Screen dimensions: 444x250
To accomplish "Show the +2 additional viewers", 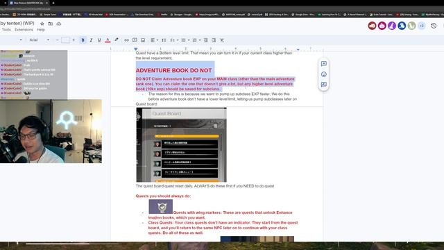I will (422, 26).
